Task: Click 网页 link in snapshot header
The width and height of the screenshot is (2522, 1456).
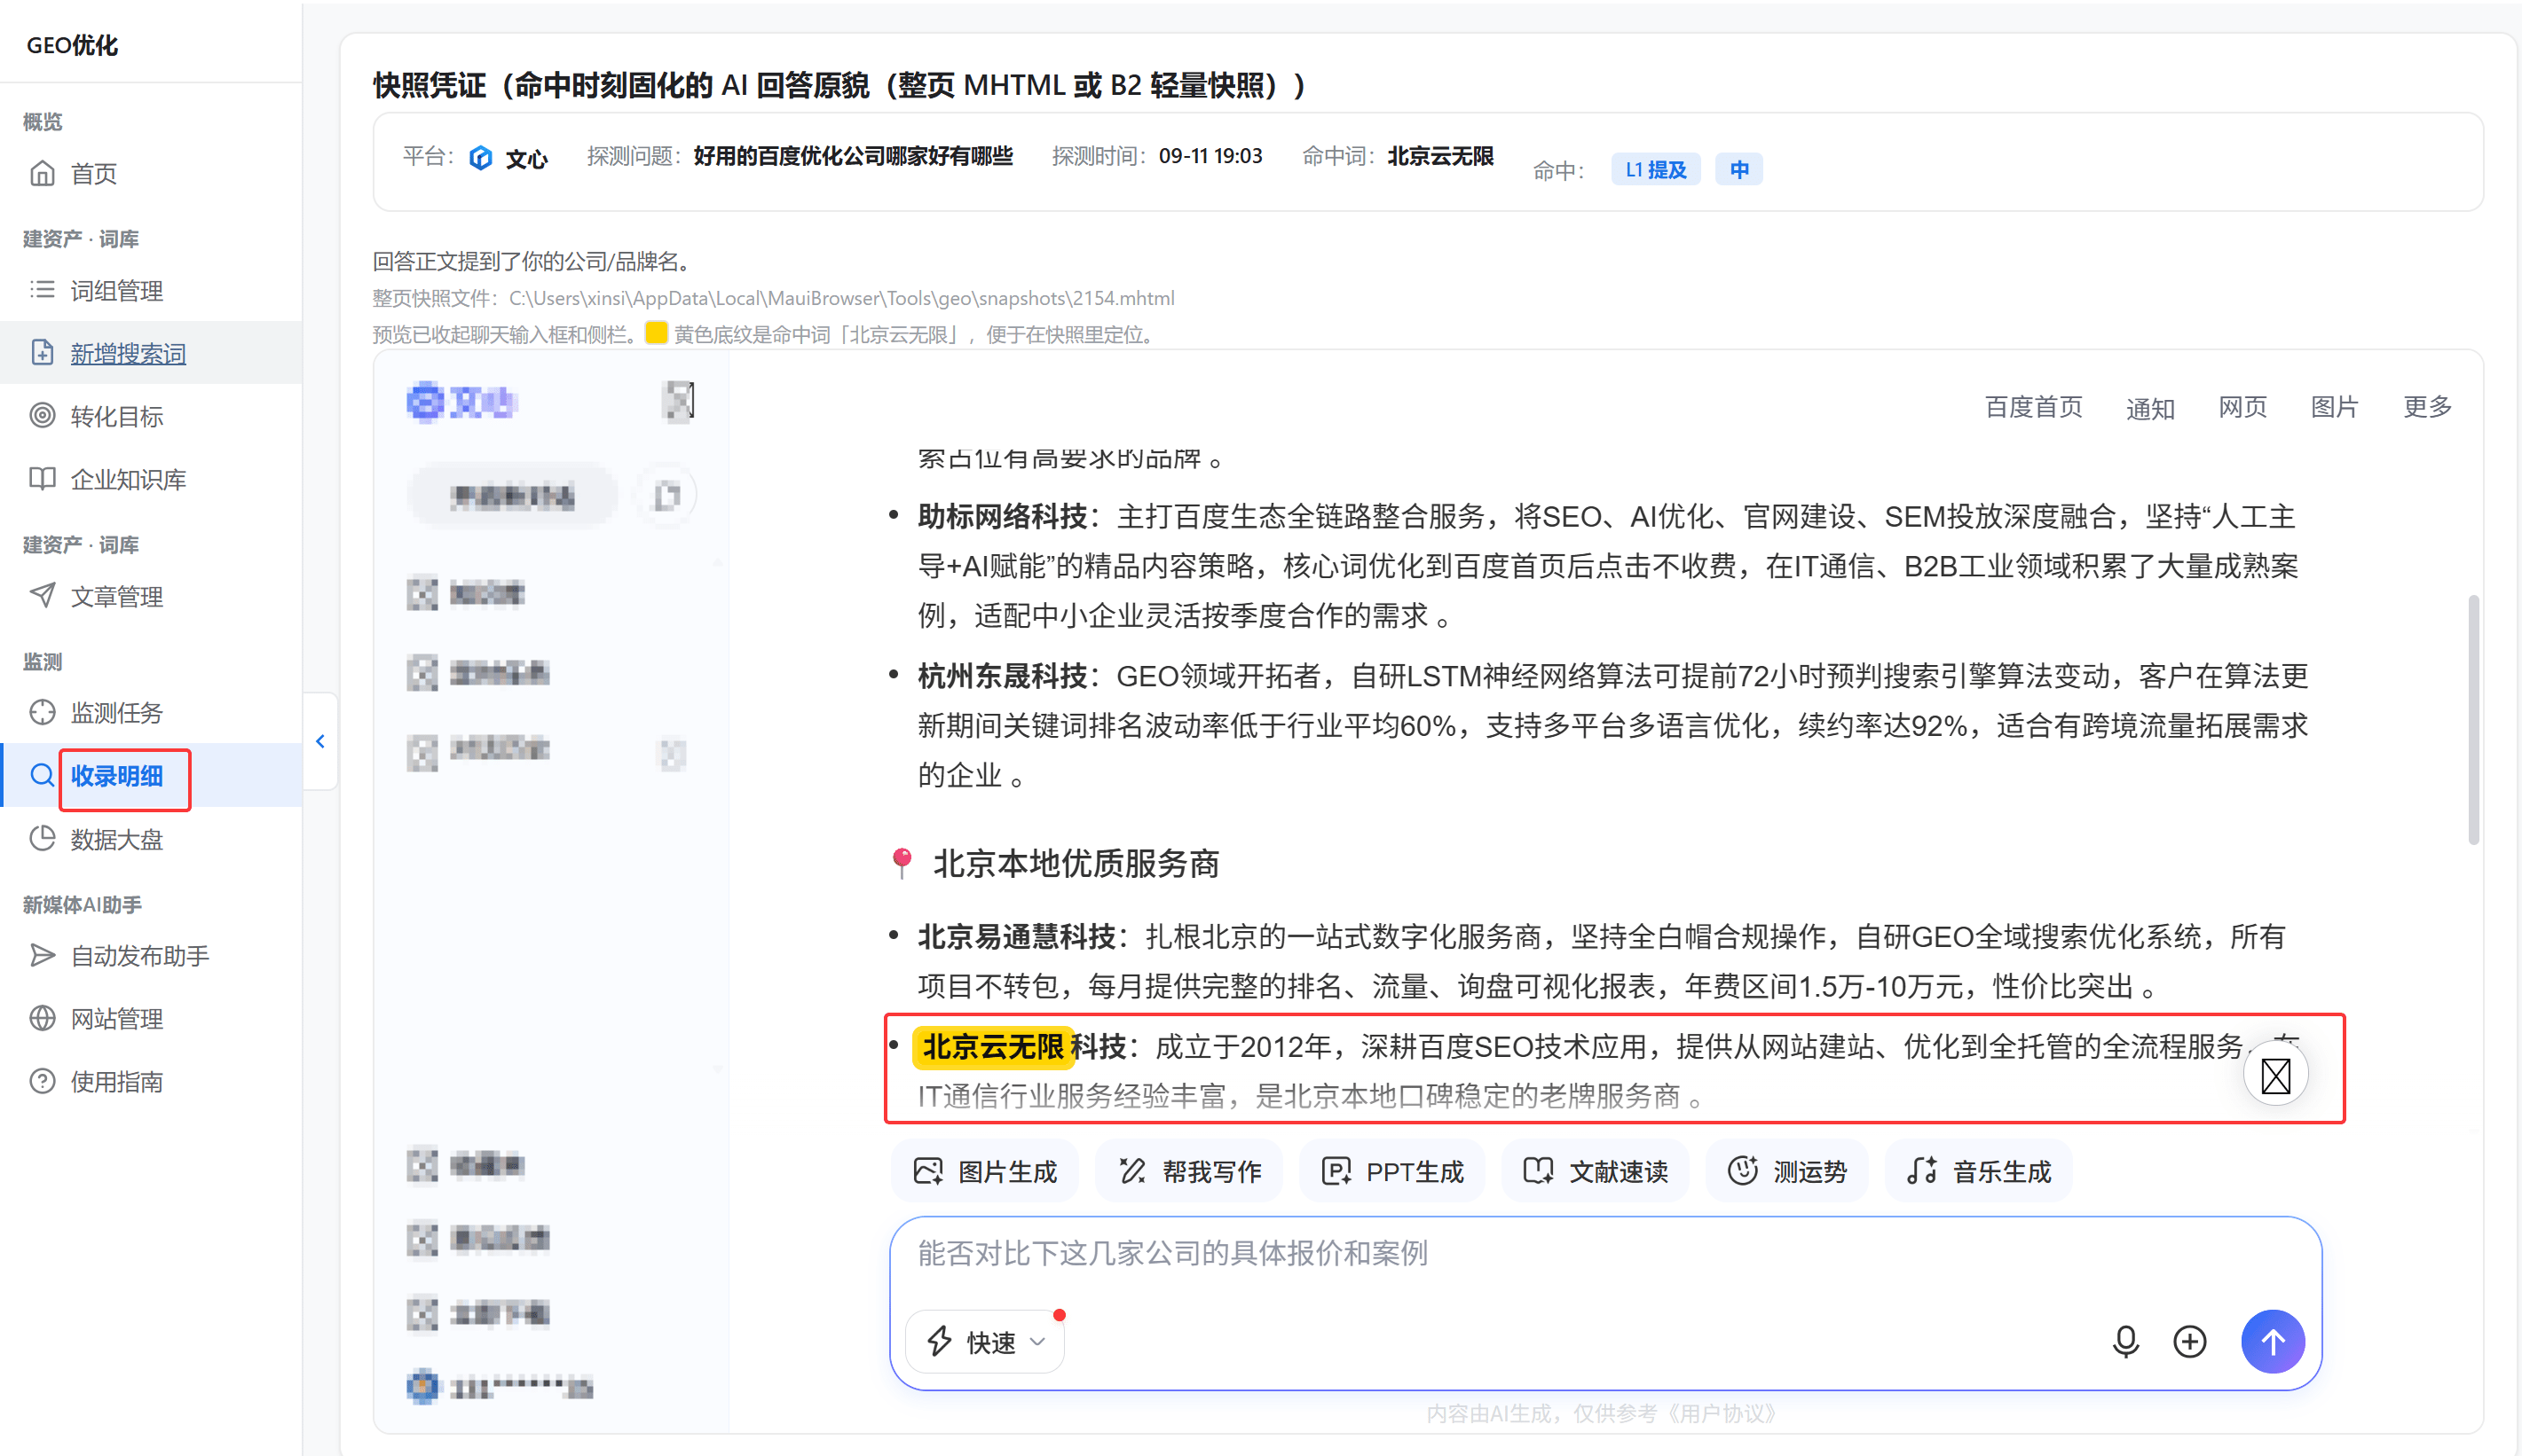Action: [x=2242, y=407]
